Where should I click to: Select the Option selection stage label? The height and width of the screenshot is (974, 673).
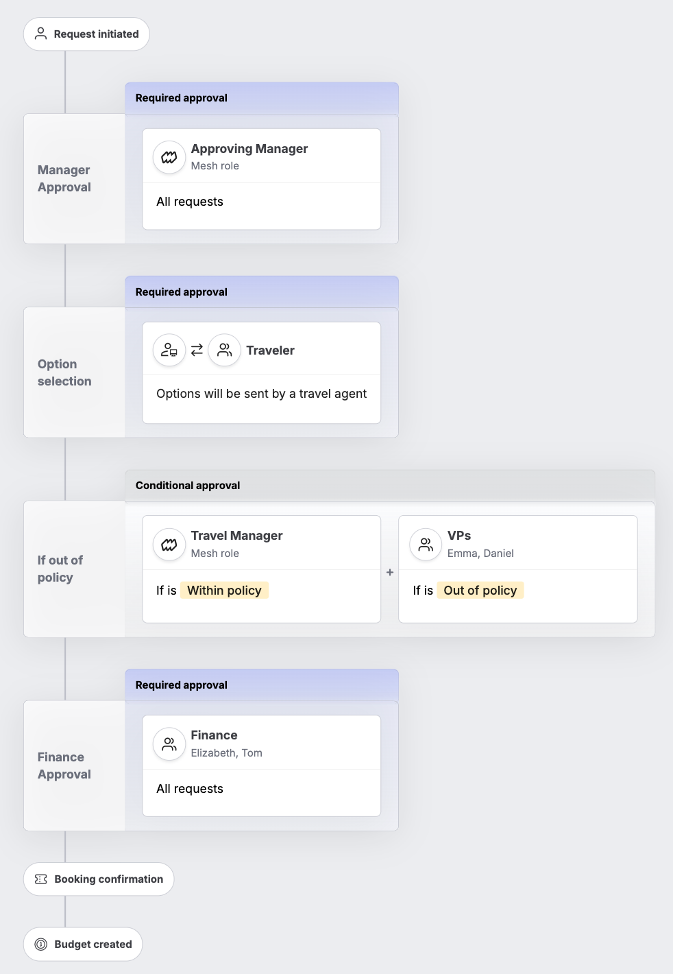pos(64,372)
